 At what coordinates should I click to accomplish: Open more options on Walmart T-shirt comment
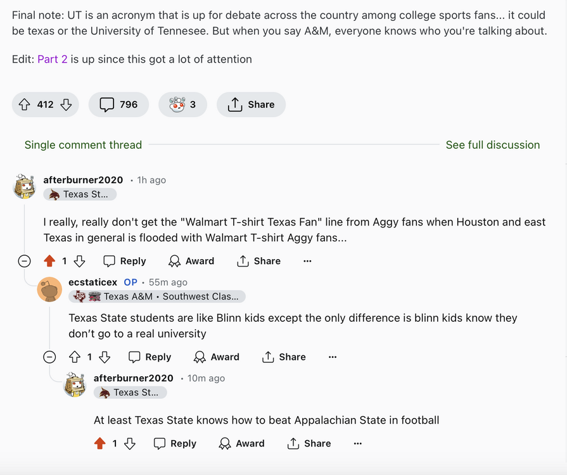(x=307, y=261)
